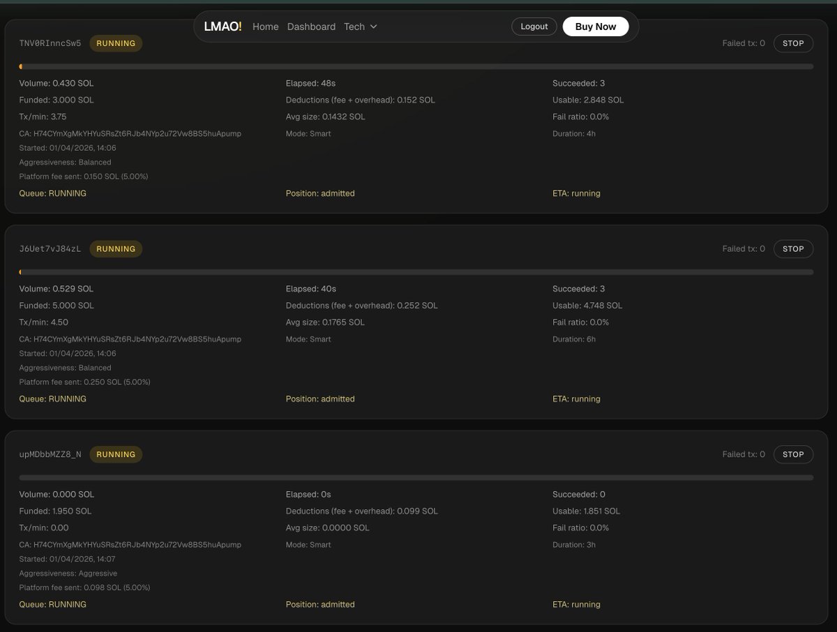Click progress bar of TNV0RInncSw5 session
The height and width of the screenshot is (632, 837).
tap(416, 66)
